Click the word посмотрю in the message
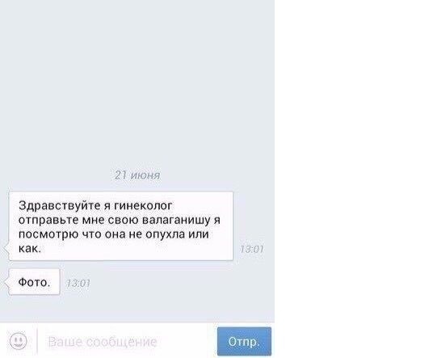Viewport: 433px width, 358px height. point(48,234)
